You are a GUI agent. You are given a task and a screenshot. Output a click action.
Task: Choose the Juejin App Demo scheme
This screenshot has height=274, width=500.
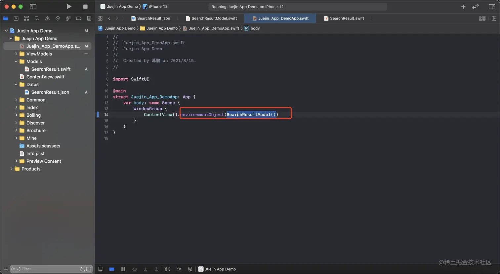(x=119, y=7)
